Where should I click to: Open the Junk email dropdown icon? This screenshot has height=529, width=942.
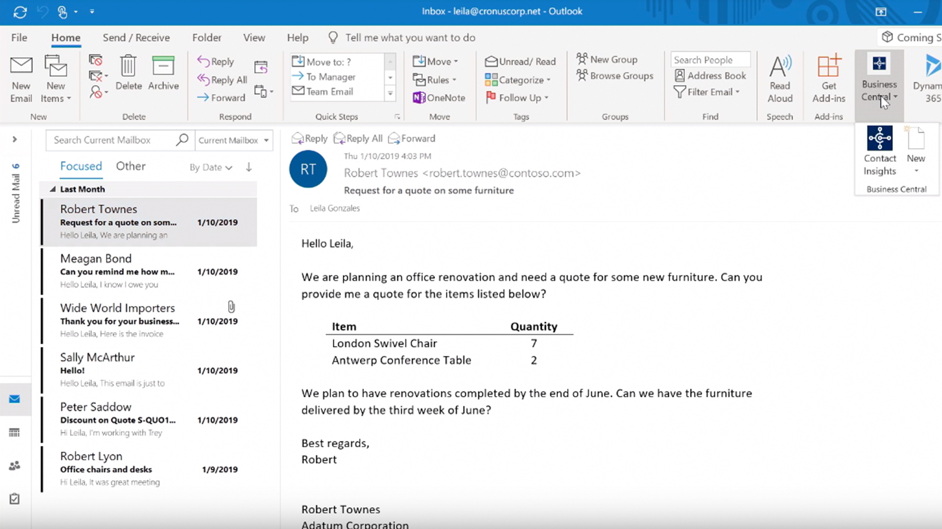pos(98,92)
